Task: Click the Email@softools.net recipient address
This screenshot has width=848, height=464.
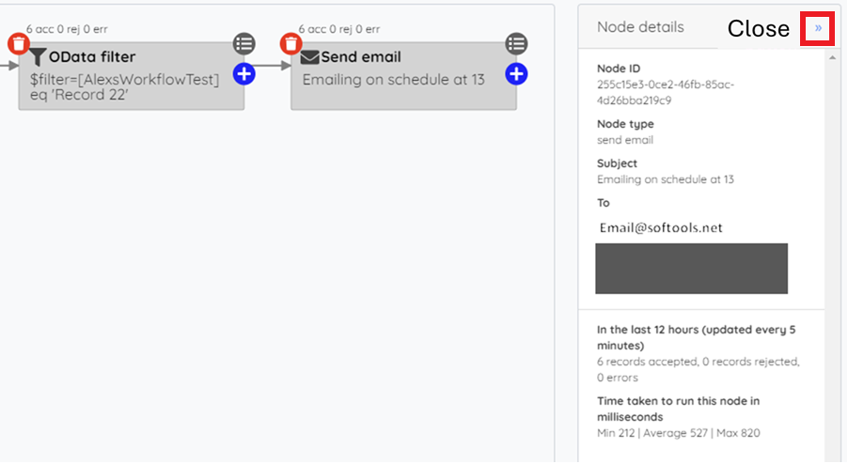Action: tap(660, 228)
